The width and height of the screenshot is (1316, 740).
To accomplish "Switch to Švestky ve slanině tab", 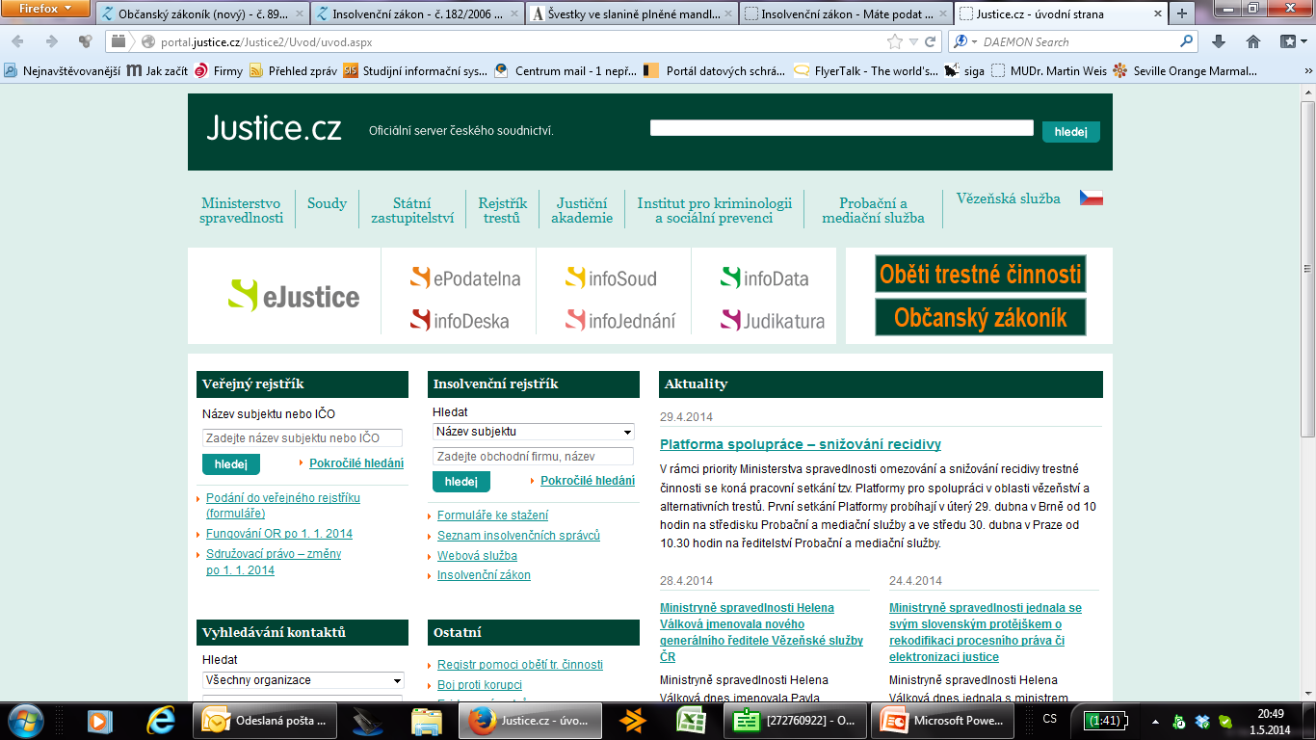I will [x=632, y=13].
